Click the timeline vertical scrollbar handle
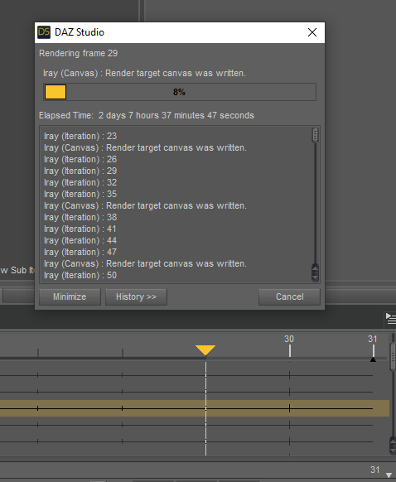396x482 pixels. tap(393, 357)
